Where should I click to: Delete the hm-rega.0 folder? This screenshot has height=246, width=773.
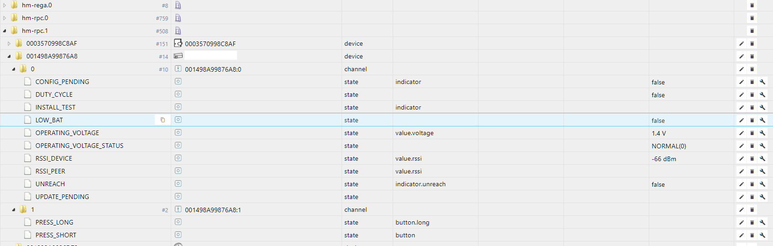(x=752, y=5)
